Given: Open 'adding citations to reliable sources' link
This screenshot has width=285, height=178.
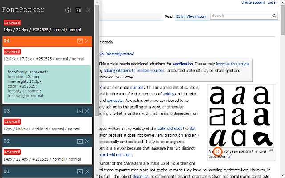Looking at the screenshot, I should coord(134,70).
